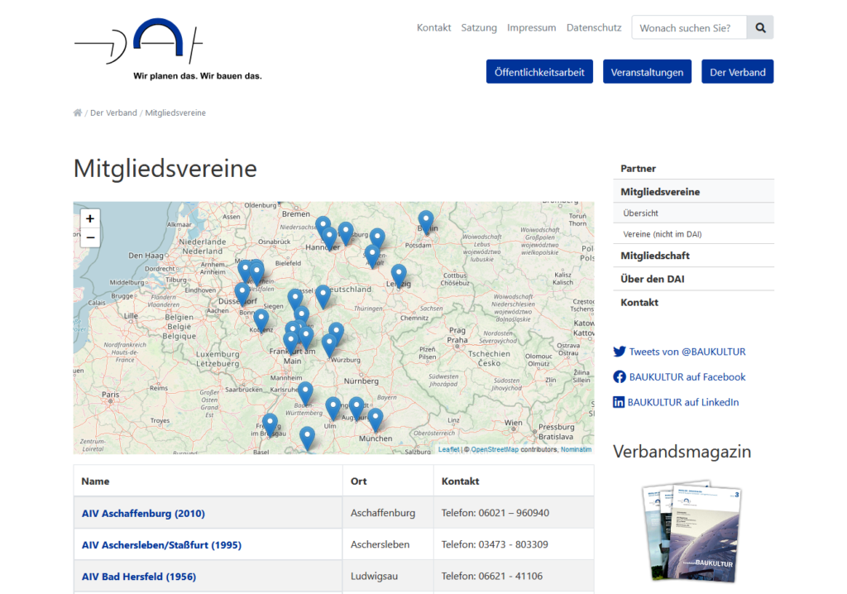Click 'Telefon: 06021 – 960940' cell
847x594 pixels.
click(x=514, y=513)
